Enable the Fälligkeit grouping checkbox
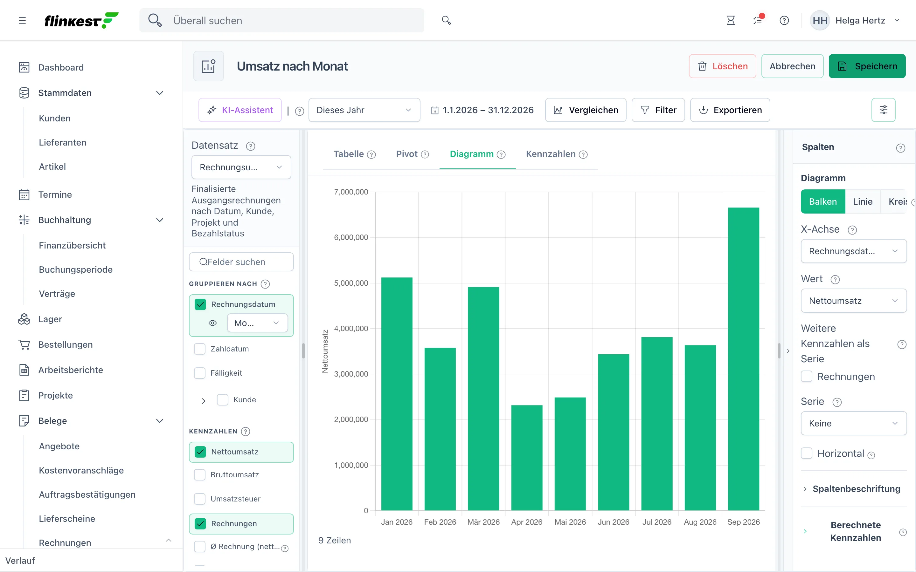The image size is (916, 572). click(200, 373)
